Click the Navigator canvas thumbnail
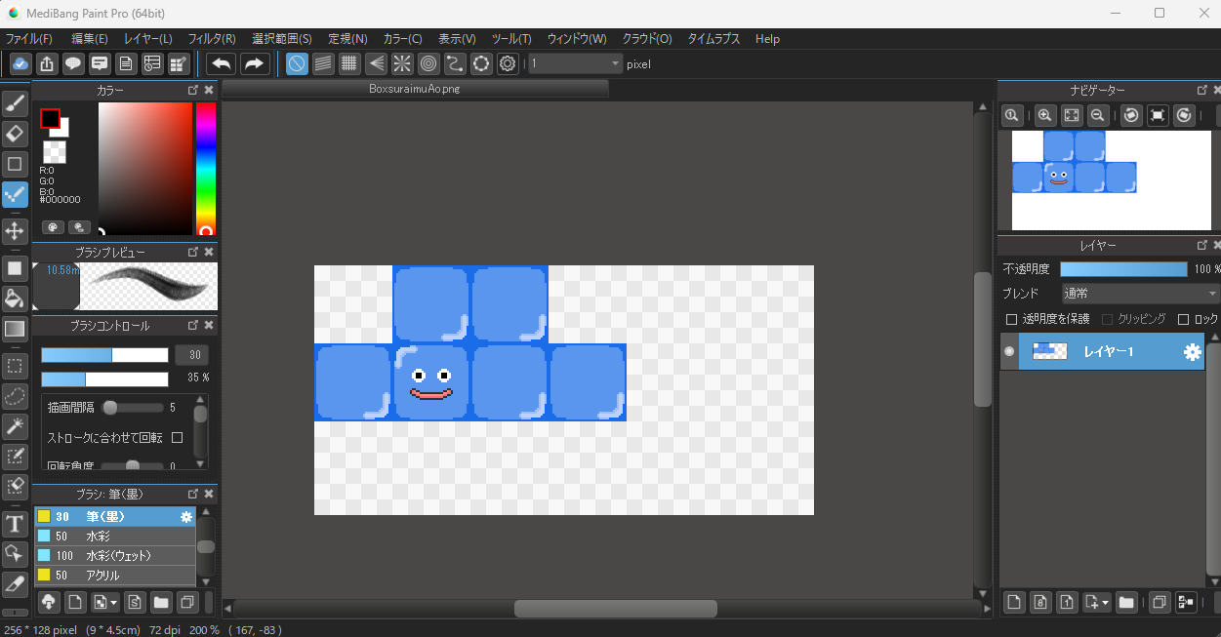 1112,180
